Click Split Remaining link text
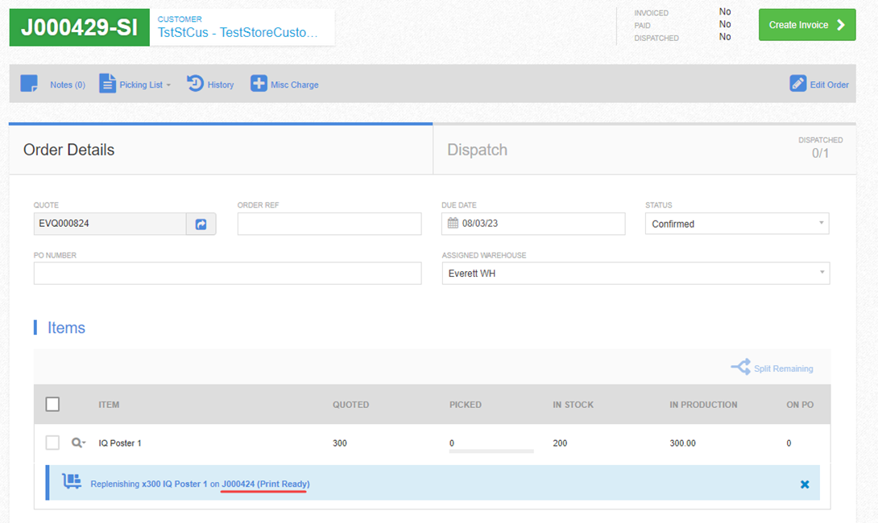This screenshot has width=878, height=523. coord(784,368)
